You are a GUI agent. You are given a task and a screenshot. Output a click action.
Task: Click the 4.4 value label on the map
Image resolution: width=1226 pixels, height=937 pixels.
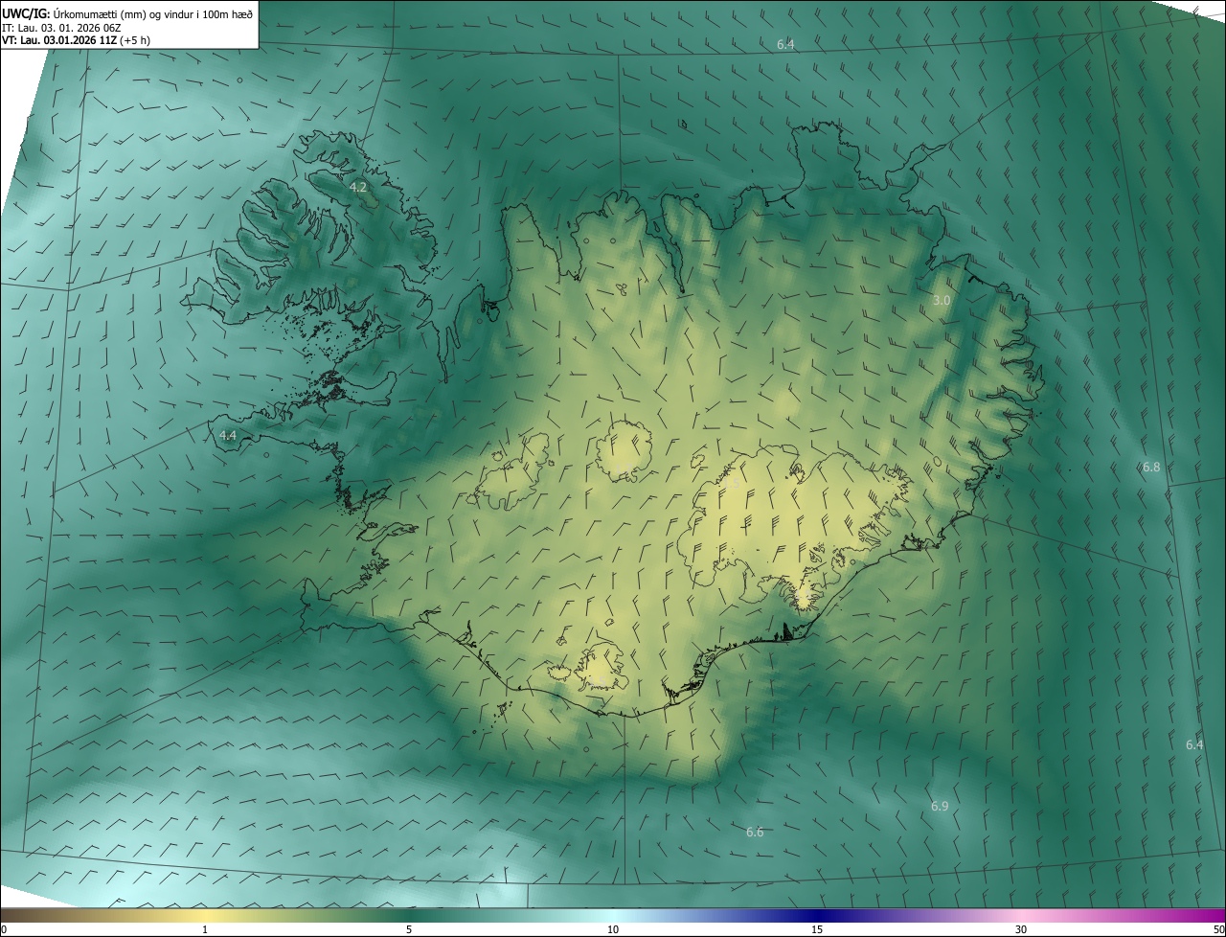point(228,435)
